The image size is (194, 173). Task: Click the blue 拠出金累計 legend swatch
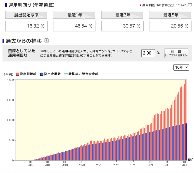42,74
